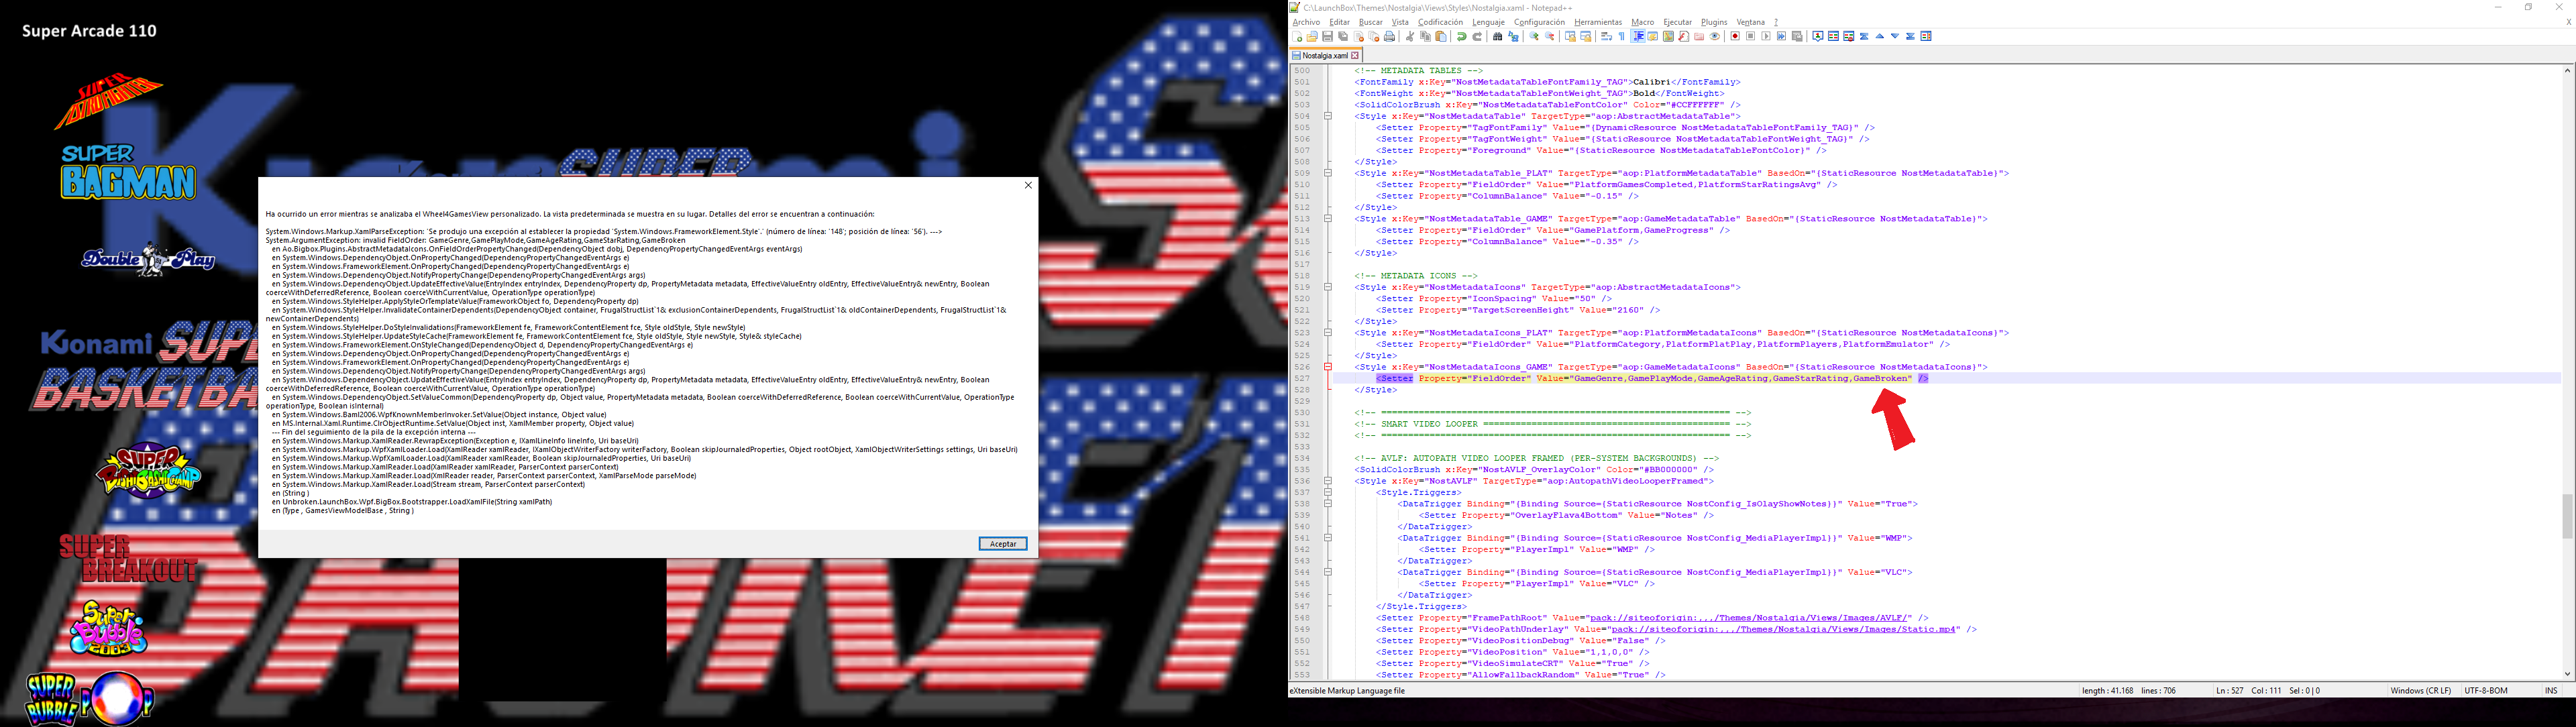2576x727 pixels.
Task: Click the Zoom Out magnifier icon
Action: tap(1550, 37)
